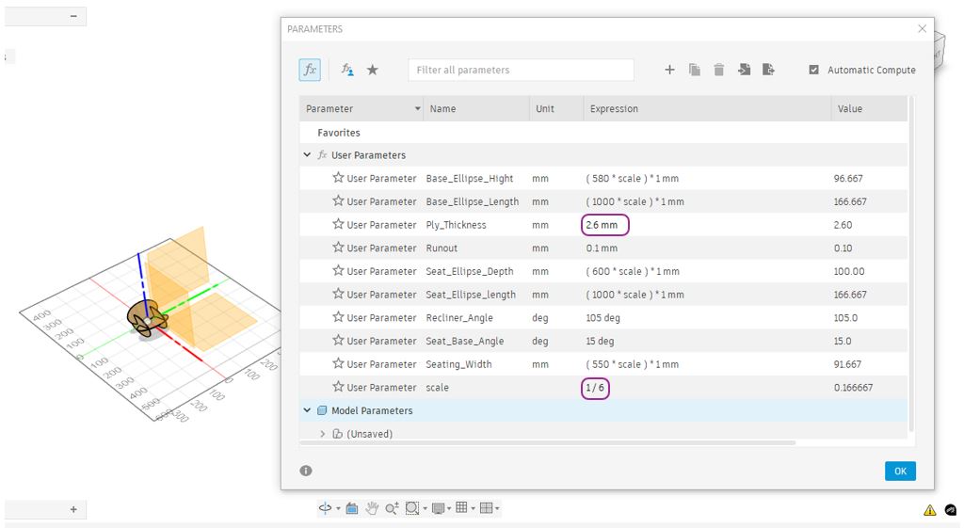Copy selected parameter icon
This screenshot has height=528, width=964.
tap(695, 70)
